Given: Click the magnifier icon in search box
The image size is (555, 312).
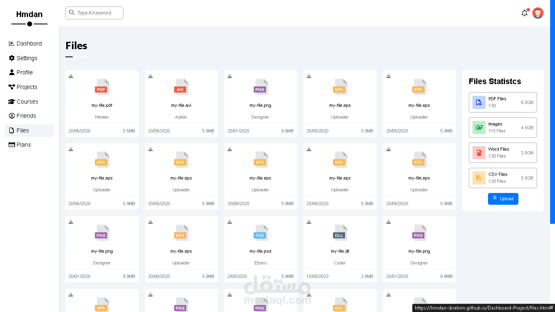Looking at the screenshot, I should click(72, 13).
